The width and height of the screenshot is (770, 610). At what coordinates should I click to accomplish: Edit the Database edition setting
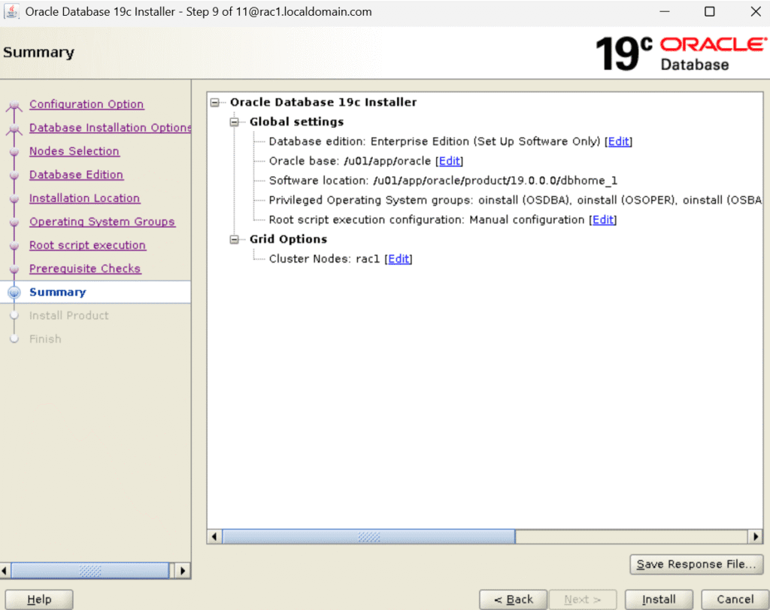pos(619,141)
